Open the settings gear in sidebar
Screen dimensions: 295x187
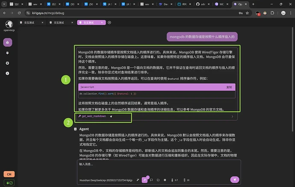(x=7, y=63)
